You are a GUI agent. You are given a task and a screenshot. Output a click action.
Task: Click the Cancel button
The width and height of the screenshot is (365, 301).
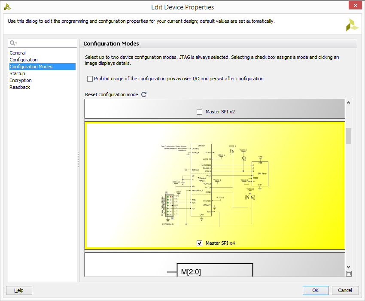click(345, 290)
